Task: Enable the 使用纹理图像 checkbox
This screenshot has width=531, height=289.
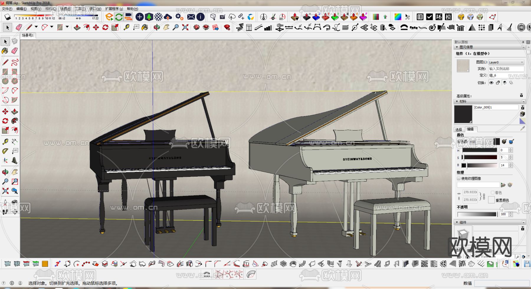Action: point(459,178)
